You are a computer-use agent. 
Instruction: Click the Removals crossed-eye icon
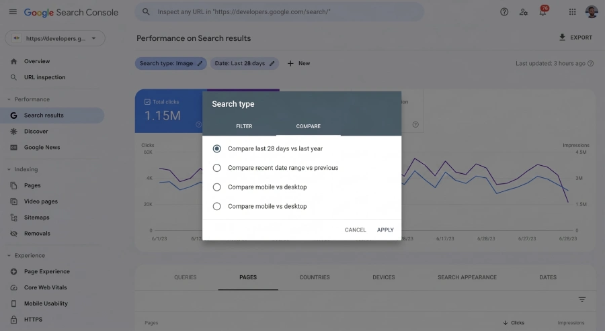pos(14,234)
